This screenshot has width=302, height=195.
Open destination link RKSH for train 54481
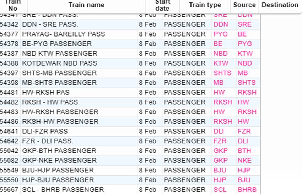coord(247,93)
